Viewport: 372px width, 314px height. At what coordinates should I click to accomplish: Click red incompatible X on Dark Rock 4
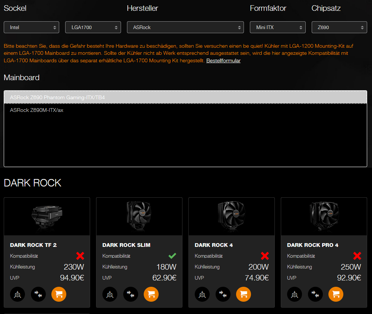point(265,256)
